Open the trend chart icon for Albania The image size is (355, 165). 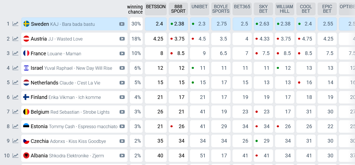pyautogui.click(x=15, y=156)
